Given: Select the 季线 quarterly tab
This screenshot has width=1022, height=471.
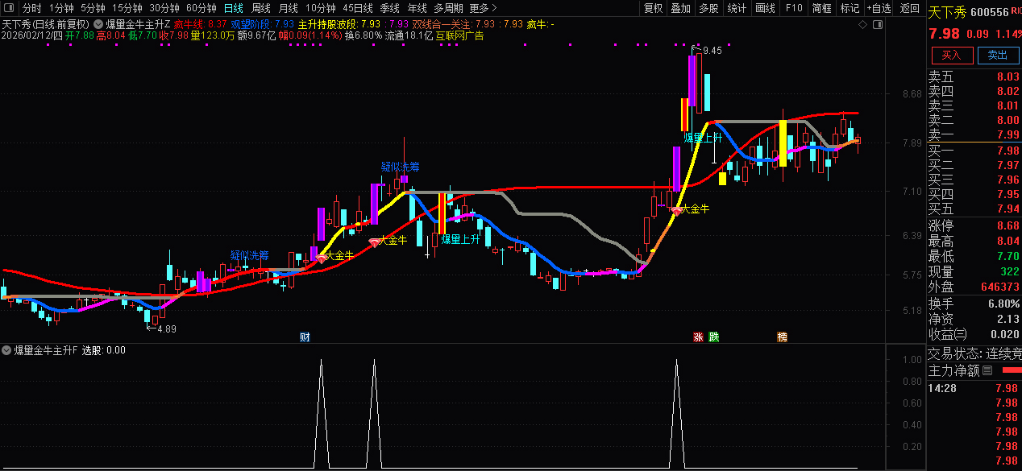Looking at the screenshot, I should click(x=389, y=8).
